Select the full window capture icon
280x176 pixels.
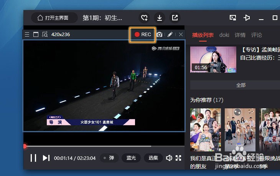click(36, 34)
